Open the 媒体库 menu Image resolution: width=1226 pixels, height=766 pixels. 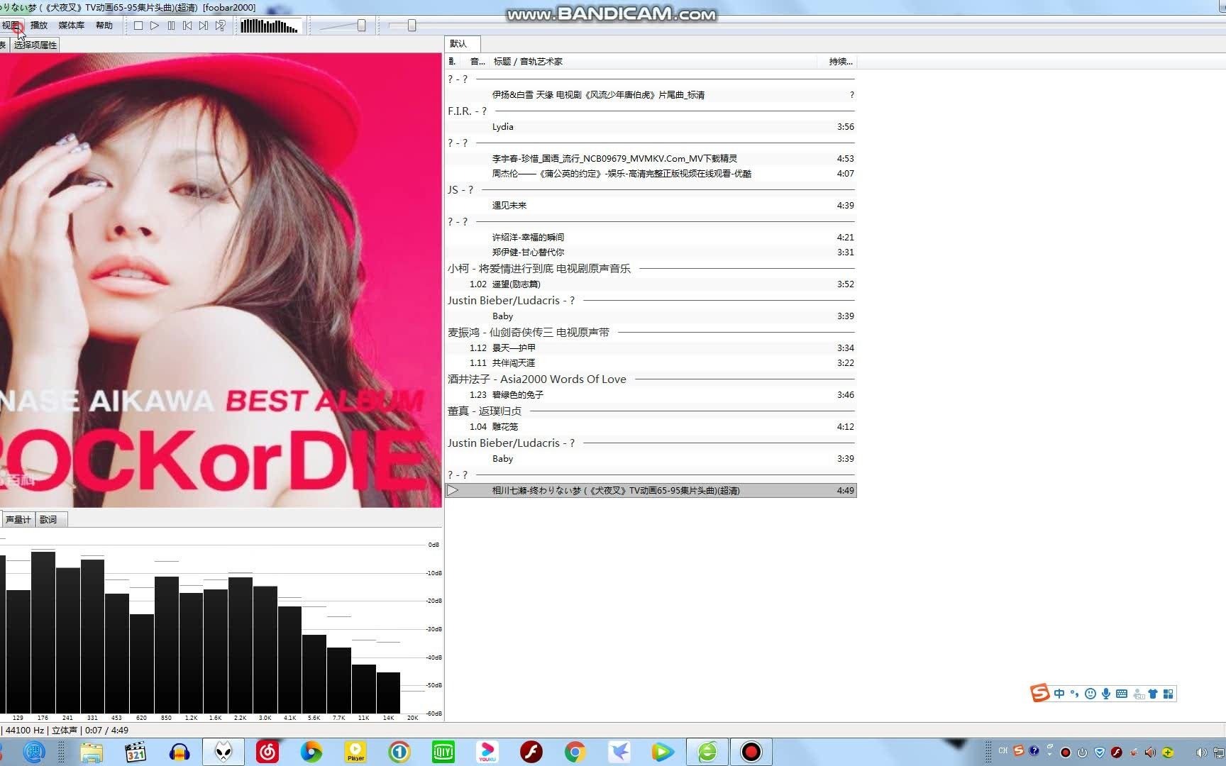point(71,26)
